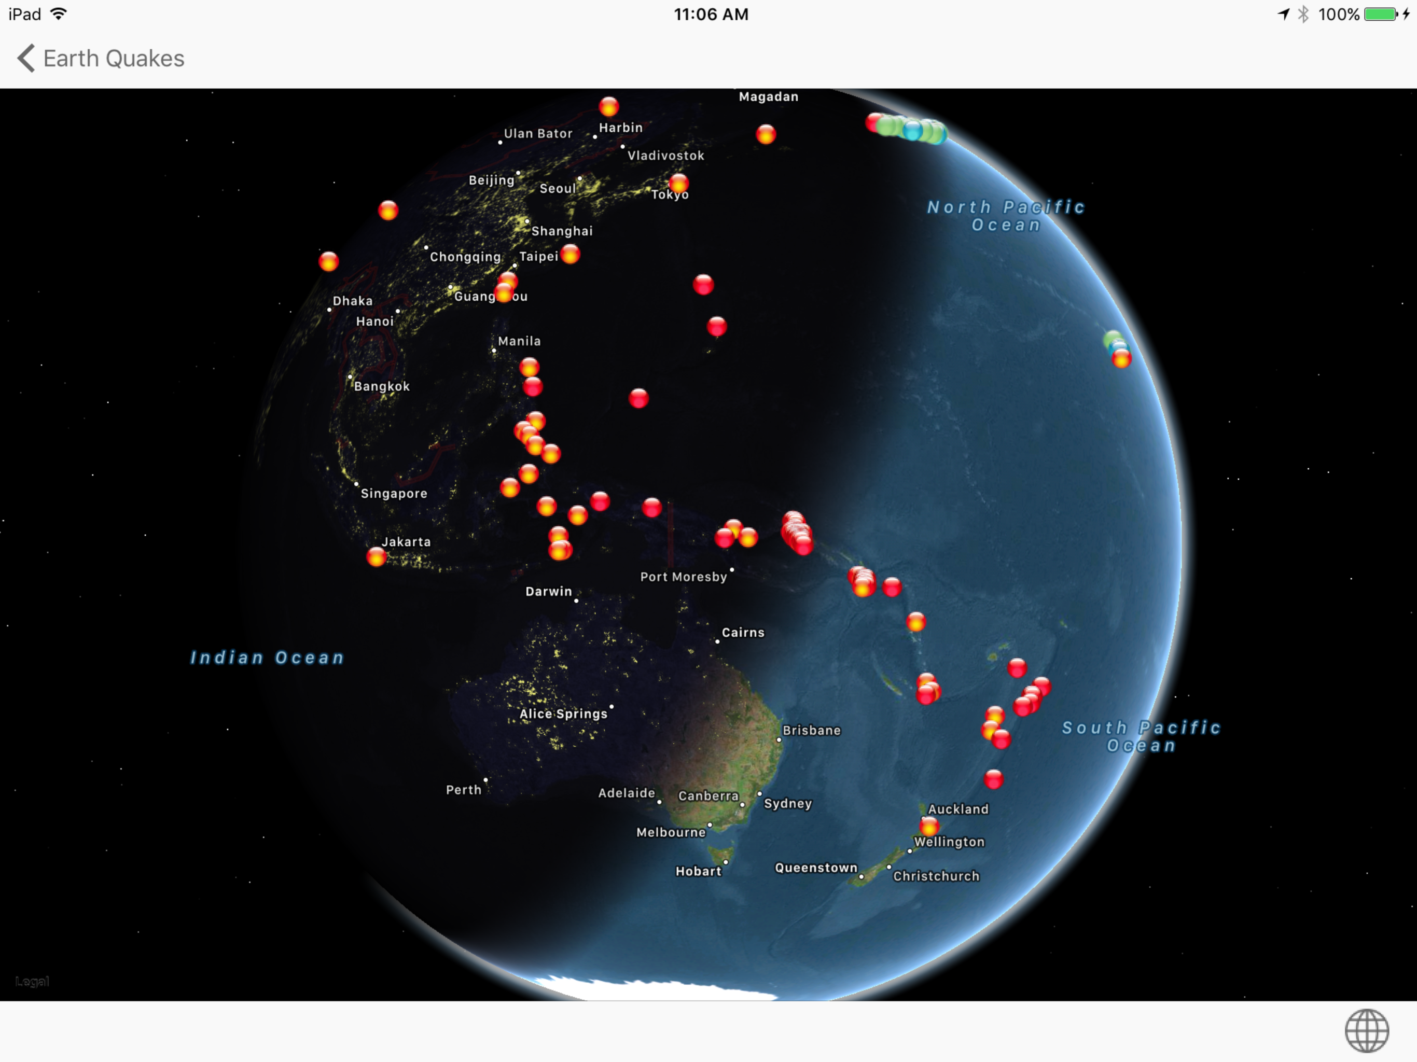Select the quake marker above Harbin

point(608,106)
